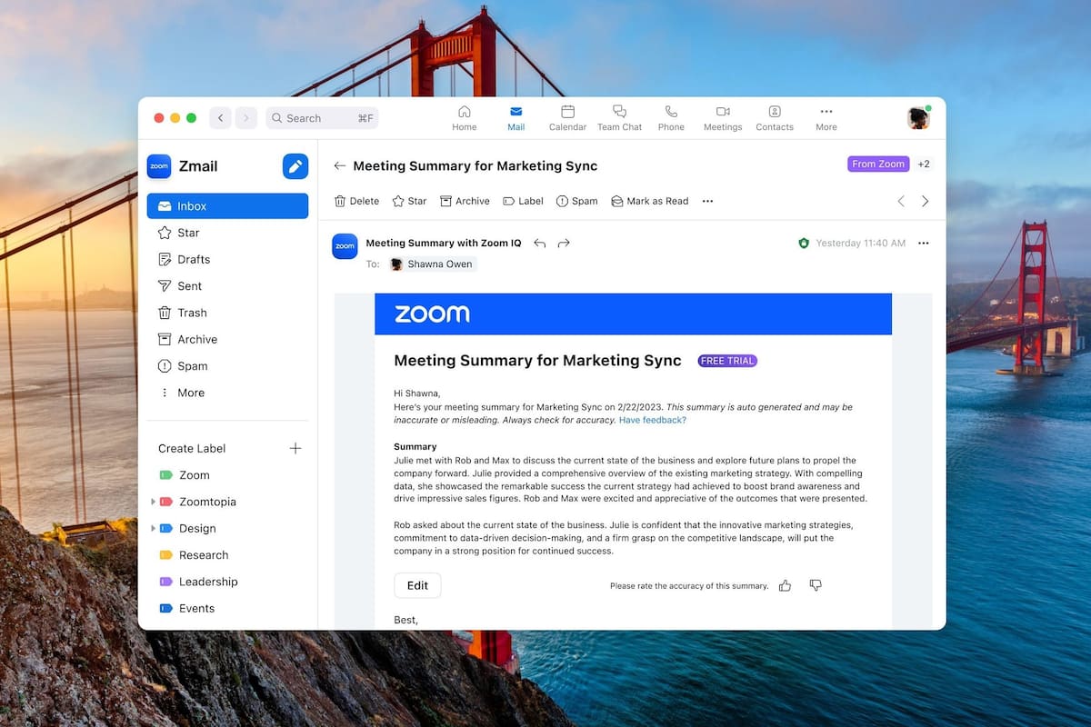Screen dimensions: 1091x727
Task: Rate the summary with thumbs up
Action: click(785, 585)
